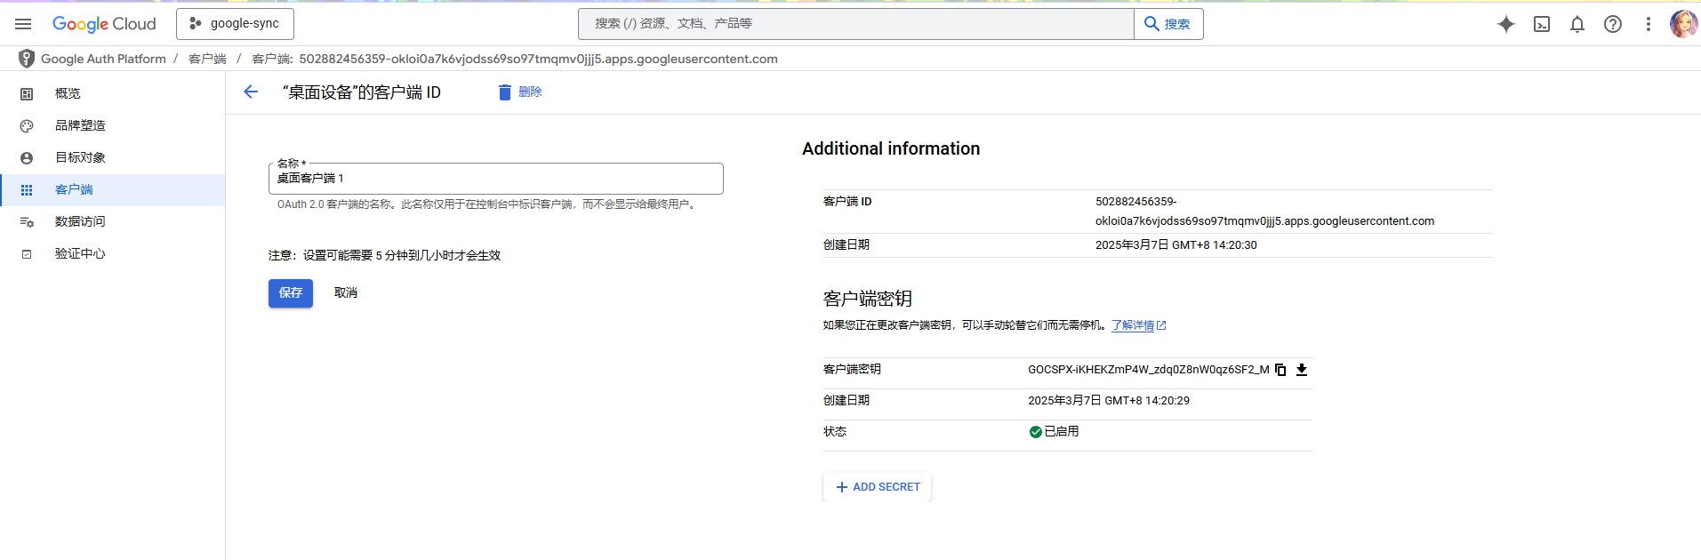Go to 客户端 breadcrumb link
This screenshot has width=1701, height=560.
coord(207,59)
